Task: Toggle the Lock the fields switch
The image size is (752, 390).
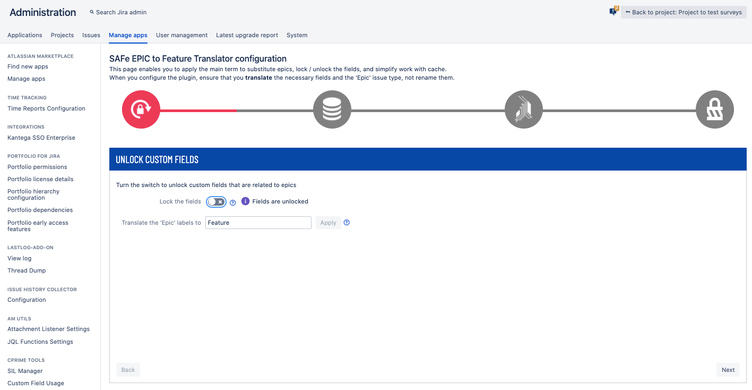Action: pyautogui.click(x=217, y=202)
